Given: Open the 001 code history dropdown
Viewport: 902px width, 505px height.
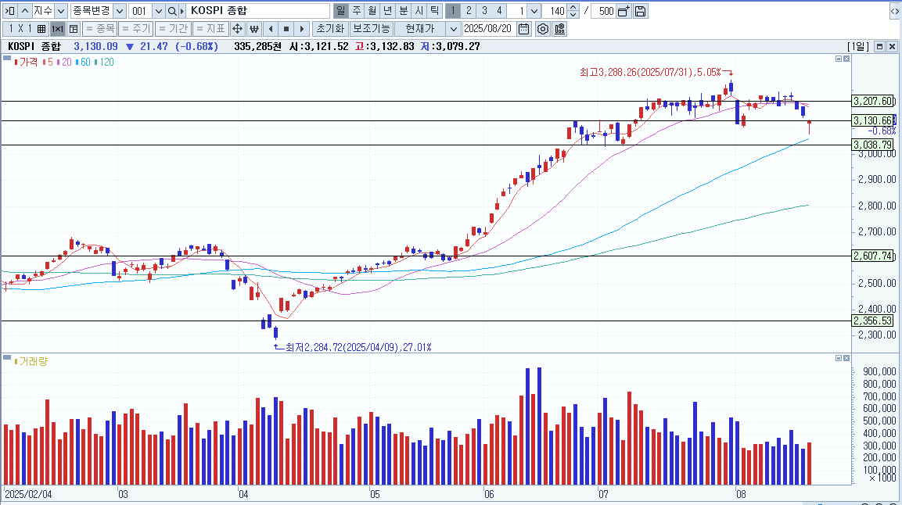Looking at the screenshot, I should click(158, 11).
